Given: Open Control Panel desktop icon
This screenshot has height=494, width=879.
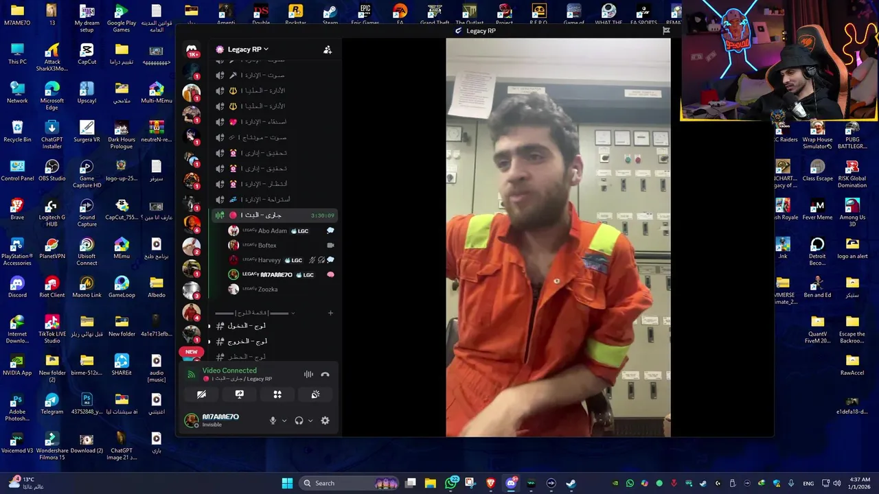Looking at the screenshot, I should 17,171.
